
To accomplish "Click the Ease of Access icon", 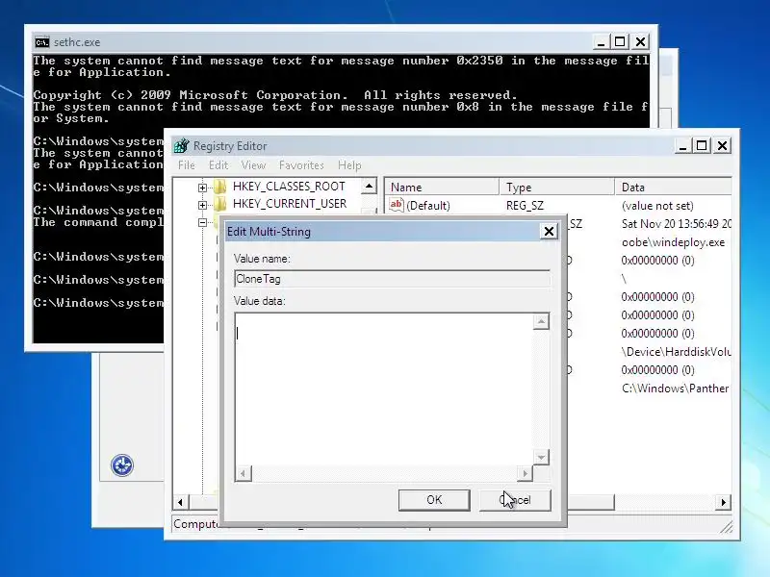I will 122,464.
